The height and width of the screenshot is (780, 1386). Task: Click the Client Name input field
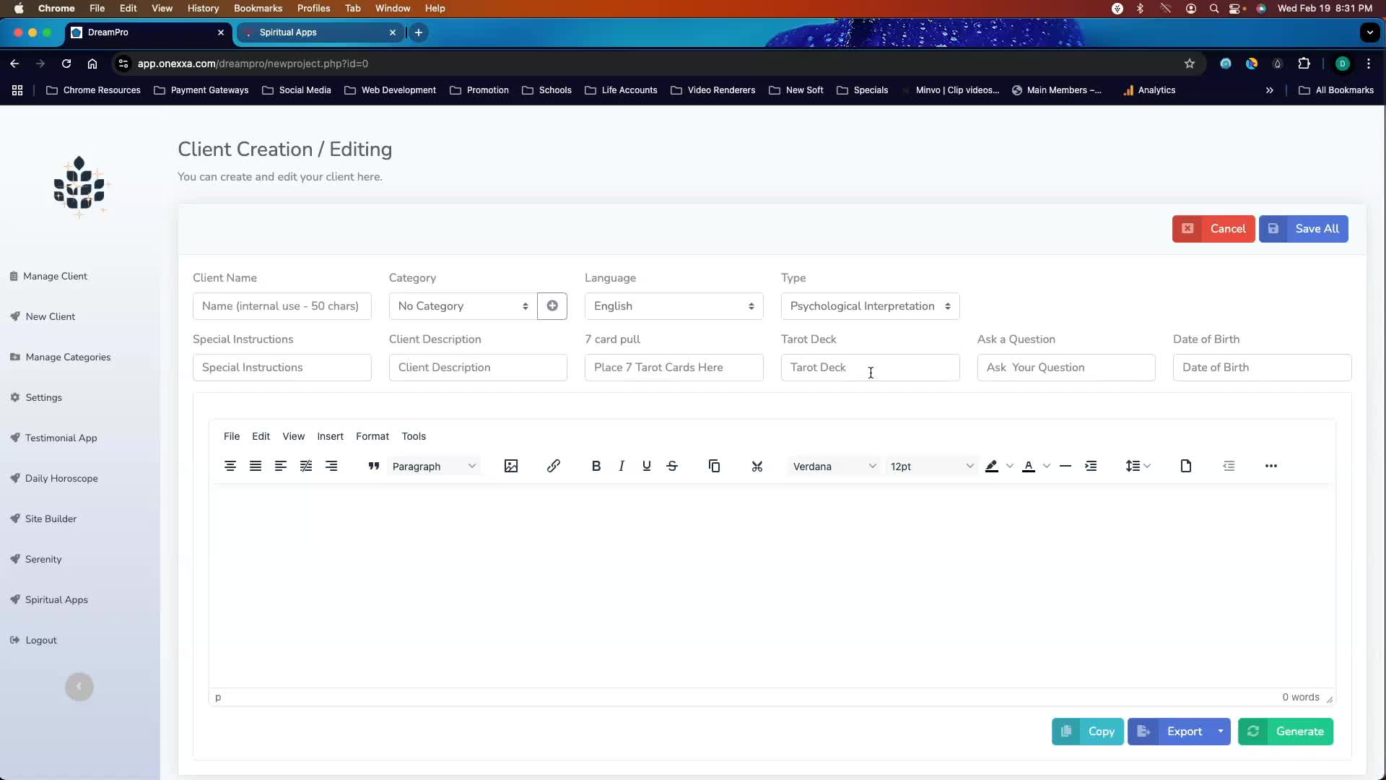coord(282,306)
